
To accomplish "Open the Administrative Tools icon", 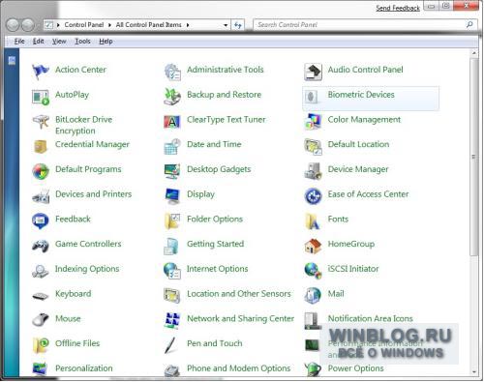I will pyautogui.click(x=172, y=72).
